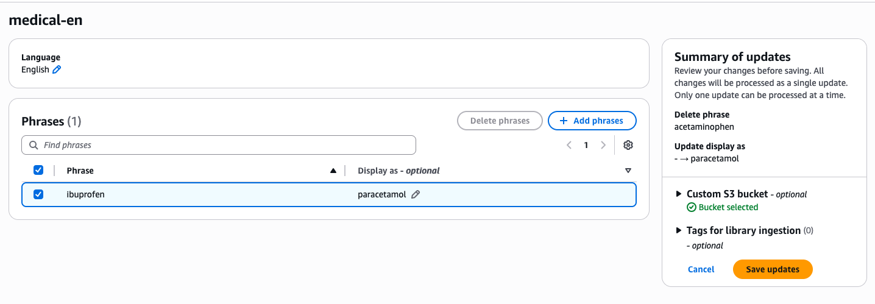Click Save updates button
Screen dimensions: 875x304
(x=773, y=269)
